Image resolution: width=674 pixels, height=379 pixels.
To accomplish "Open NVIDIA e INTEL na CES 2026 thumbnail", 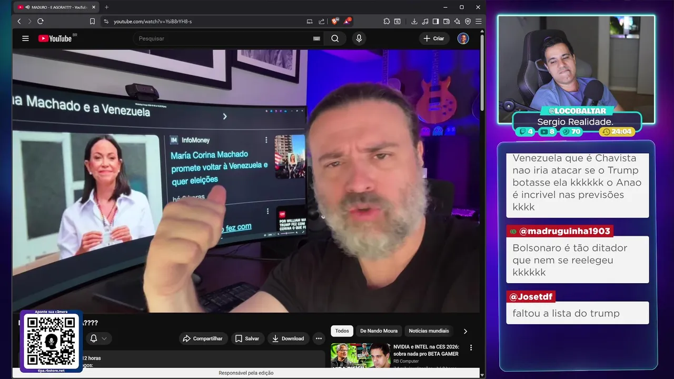I will (x=361, y=355).
